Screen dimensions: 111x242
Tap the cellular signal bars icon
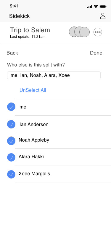(89, 7)
